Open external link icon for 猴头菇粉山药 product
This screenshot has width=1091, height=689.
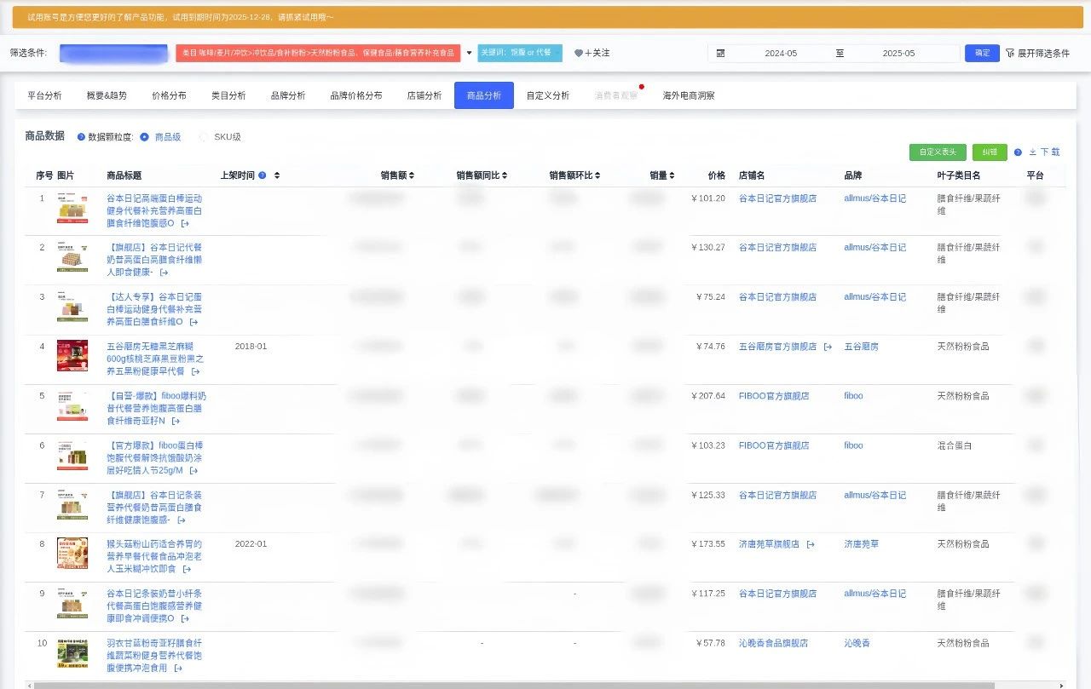(187, 569)
